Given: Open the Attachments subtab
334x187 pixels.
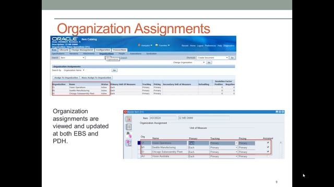Looking at the screenshot, I should (89, 54).
